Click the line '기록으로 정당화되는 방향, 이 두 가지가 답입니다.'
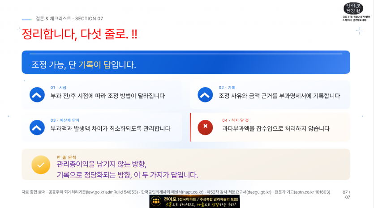The height and width of the screenshot is (208, 374). pos(127,175)
